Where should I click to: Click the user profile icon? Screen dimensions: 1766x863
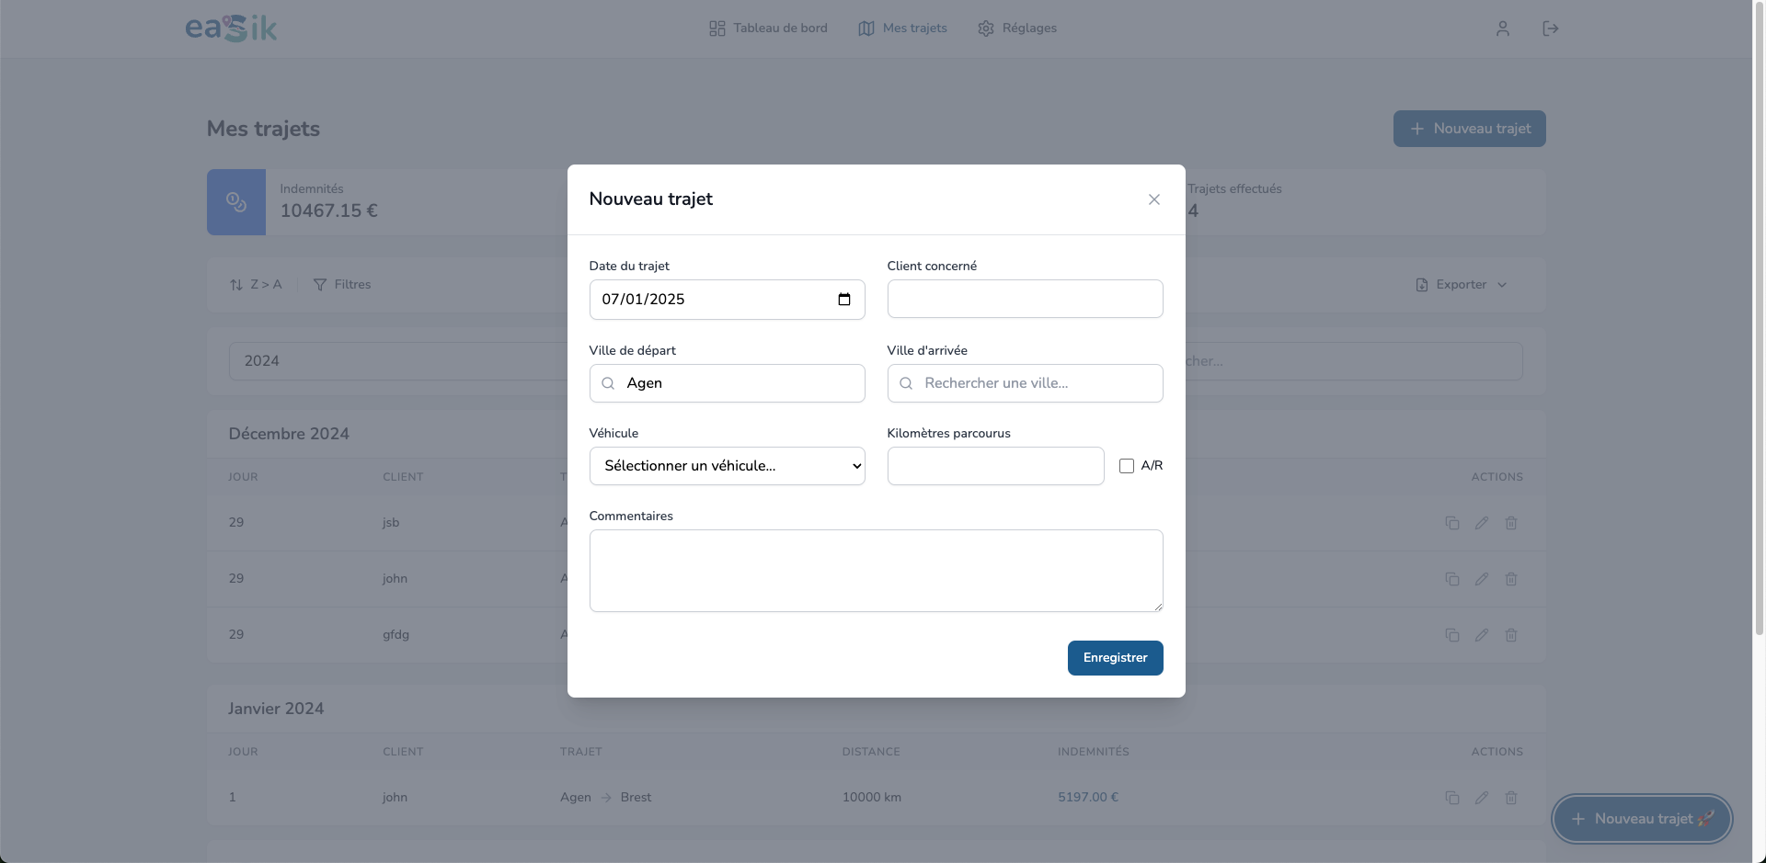point(1502,28)
